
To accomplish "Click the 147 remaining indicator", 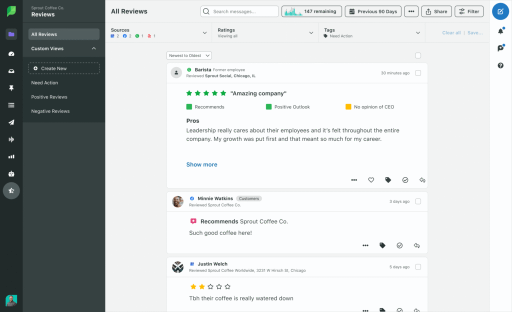I will coord(311,11).
